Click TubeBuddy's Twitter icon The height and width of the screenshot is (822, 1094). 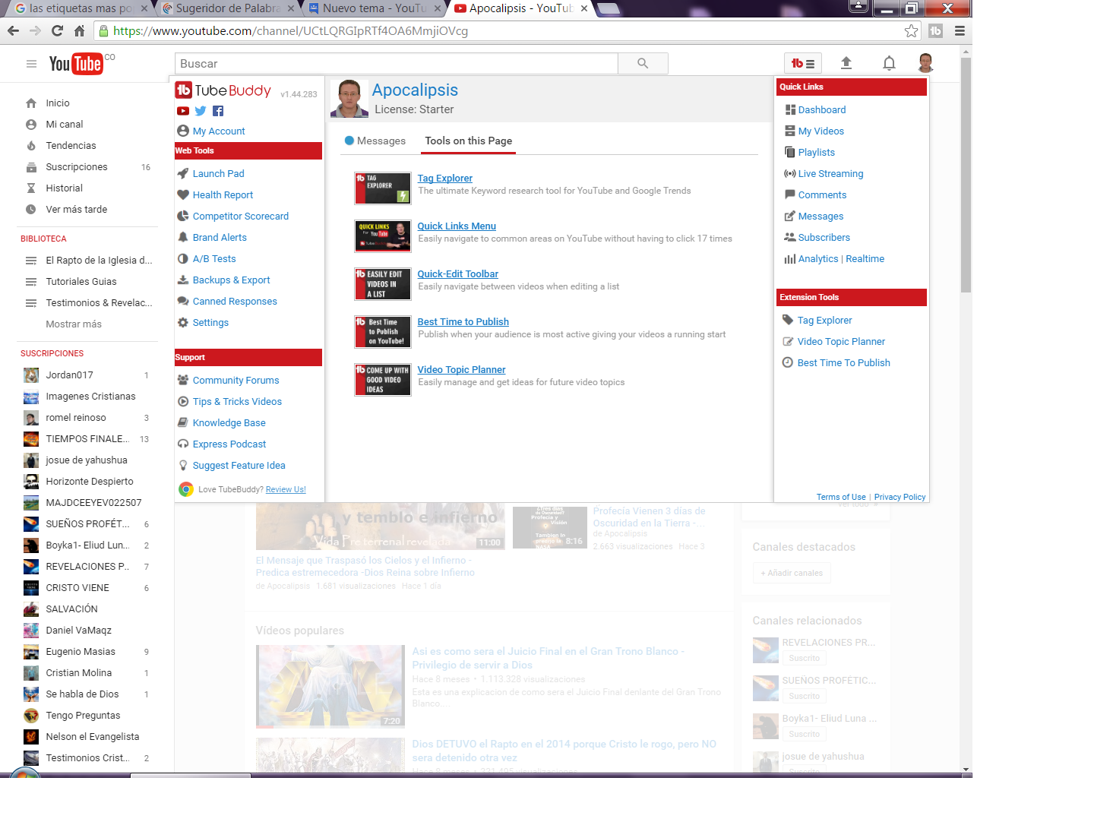pyautogui.click(x=201, y=111)
